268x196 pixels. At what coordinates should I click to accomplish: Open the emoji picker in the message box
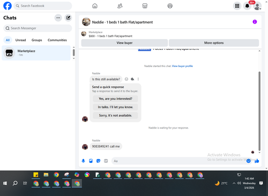tap(248, 161)
